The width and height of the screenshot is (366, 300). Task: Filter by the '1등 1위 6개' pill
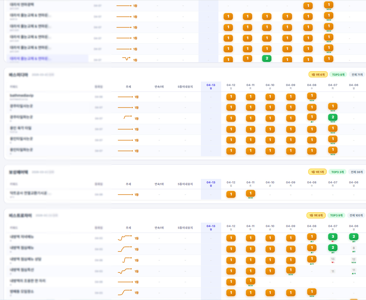[x=318, y=74]
